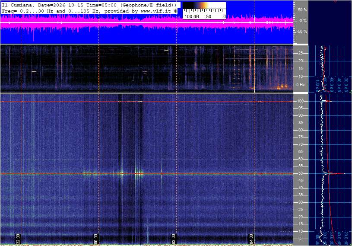Click the 30 Hz tick on E-field axis

pyautogui.click(x=300, y=202)
